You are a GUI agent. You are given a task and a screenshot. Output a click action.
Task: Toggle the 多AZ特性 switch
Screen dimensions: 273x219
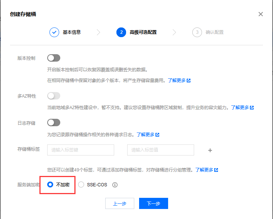click(x=54, y=96)
